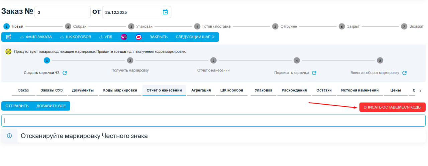
Task: Open the calendar date picker icon
Action: pos(165,12)
